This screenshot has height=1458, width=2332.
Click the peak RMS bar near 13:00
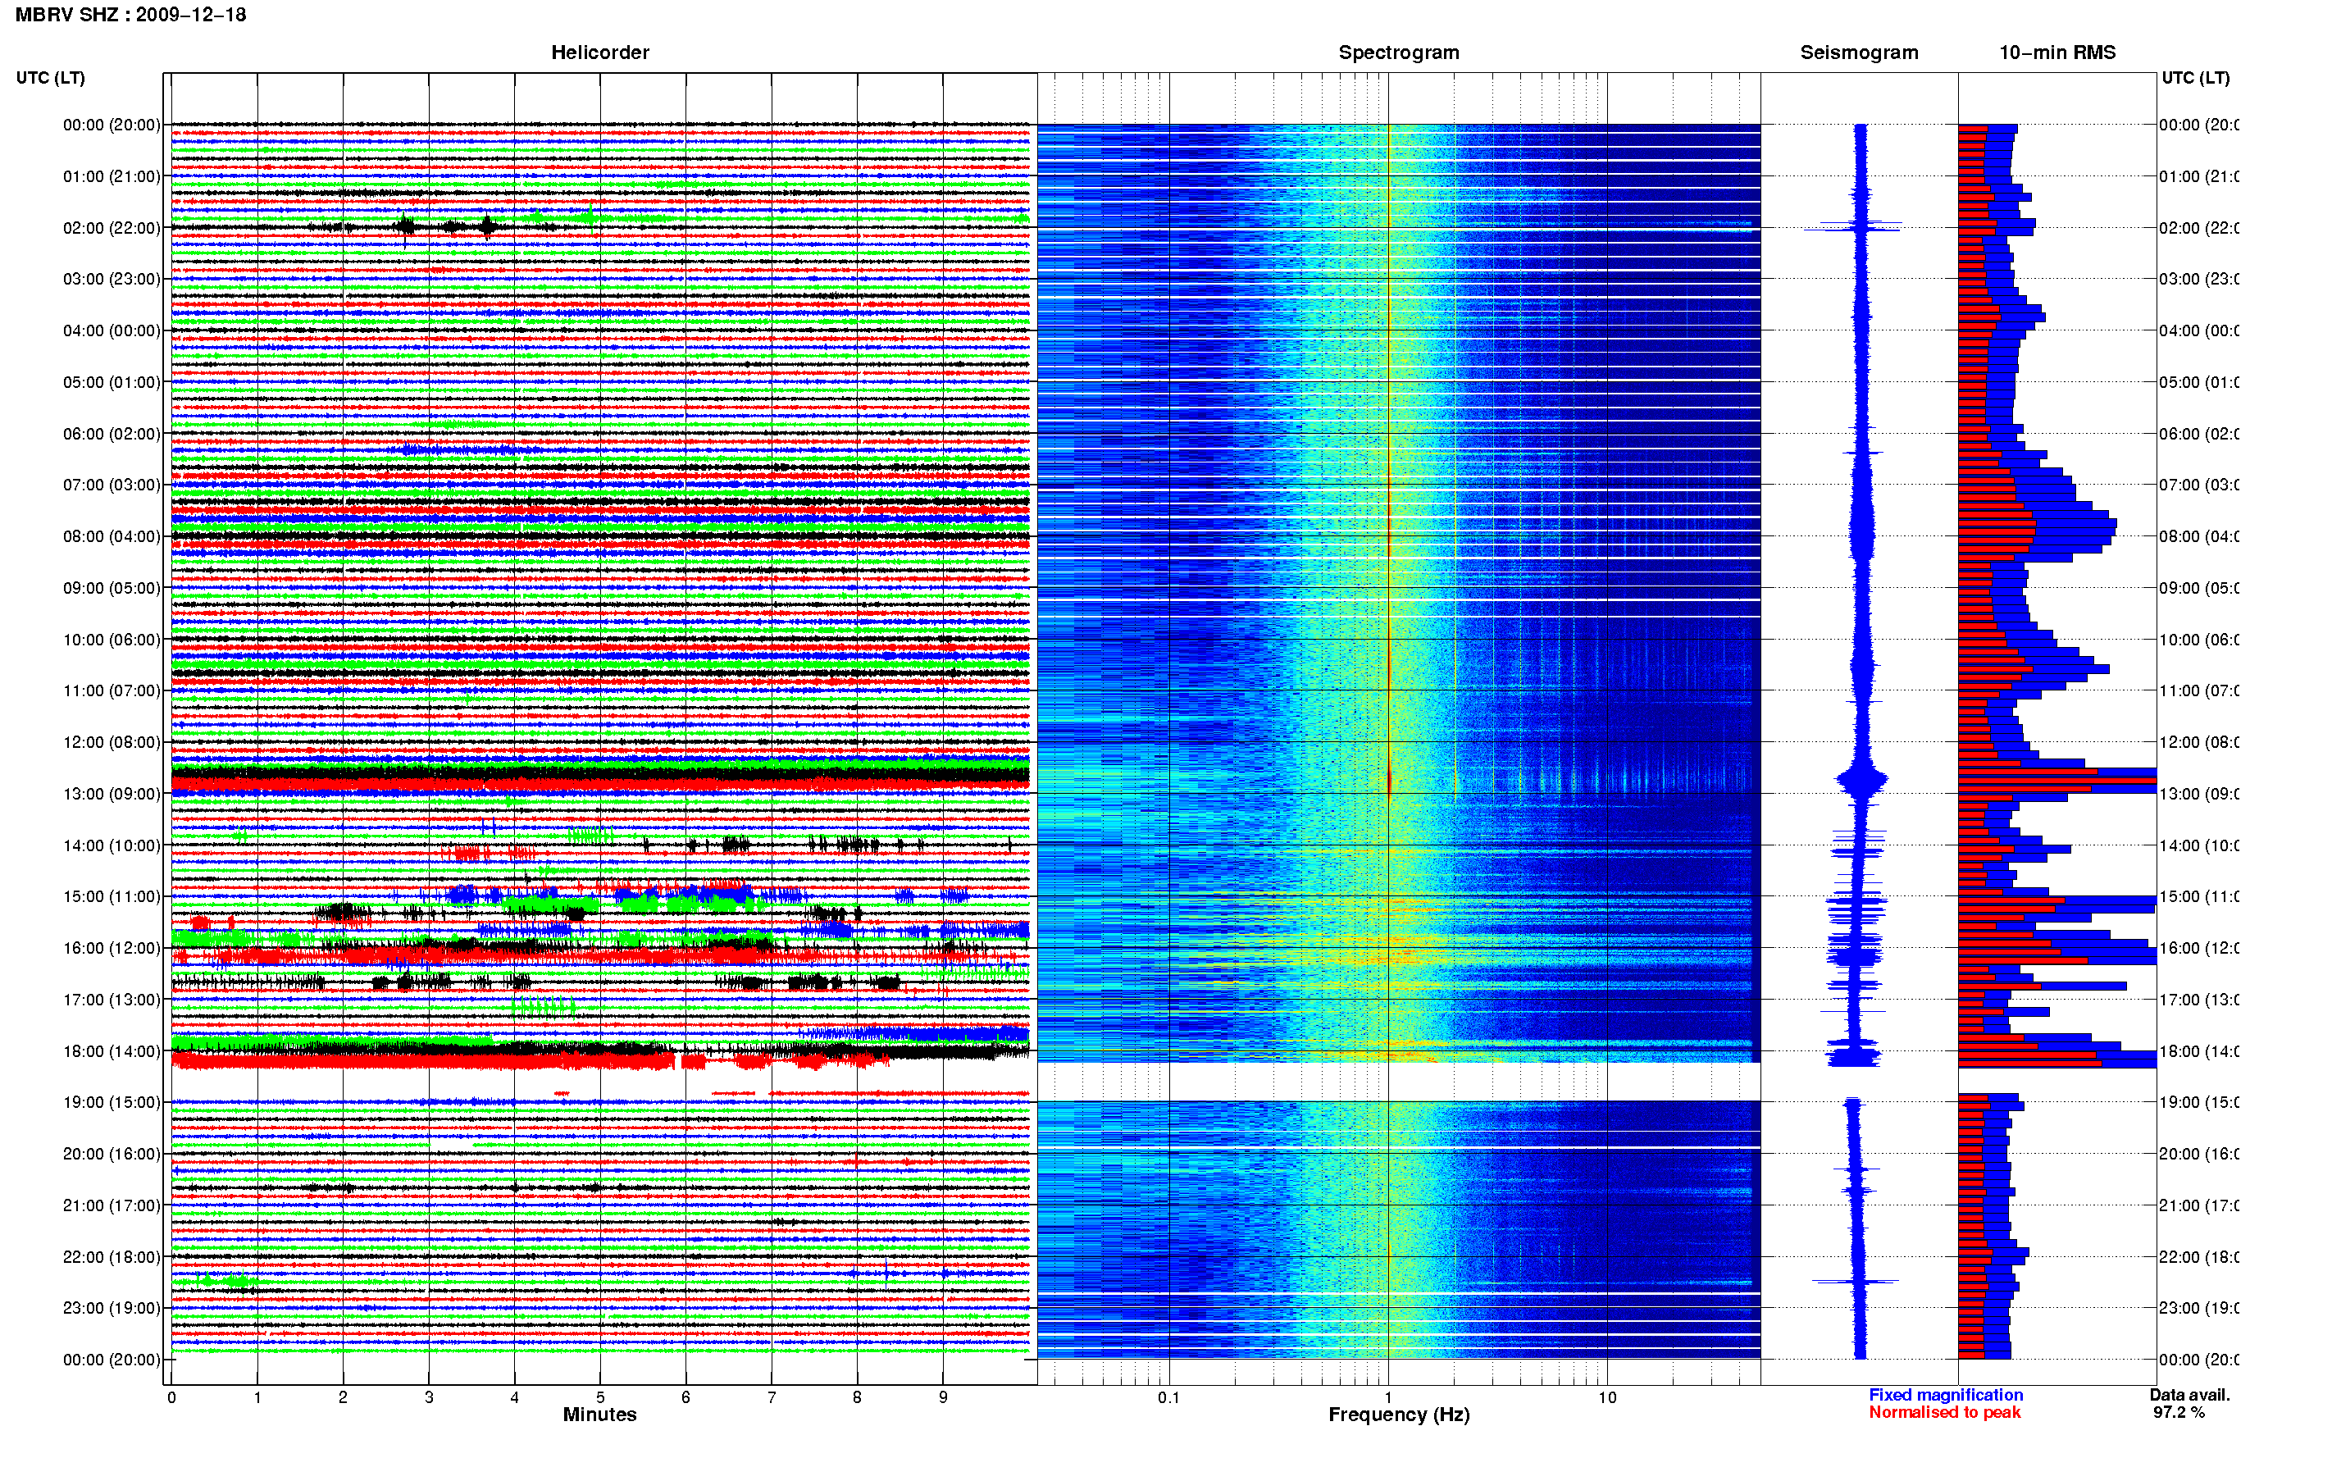2056,779
